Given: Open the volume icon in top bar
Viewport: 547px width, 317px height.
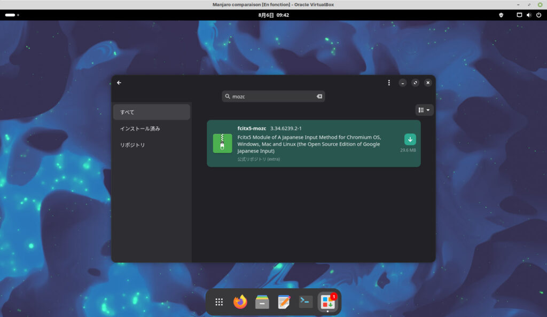Looking at the screenshot, I should tap(529, 15).
